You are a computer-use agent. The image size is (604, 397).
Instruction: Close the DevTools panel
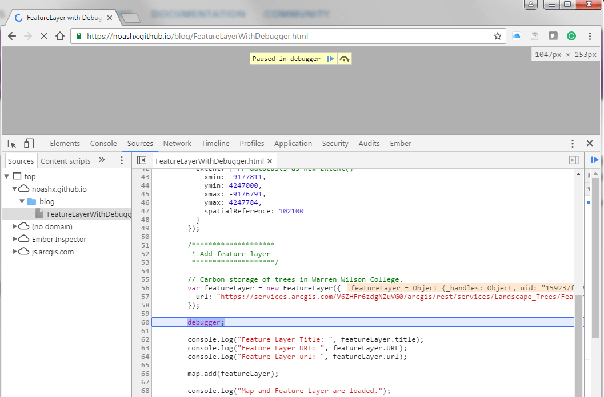point(590,144)
